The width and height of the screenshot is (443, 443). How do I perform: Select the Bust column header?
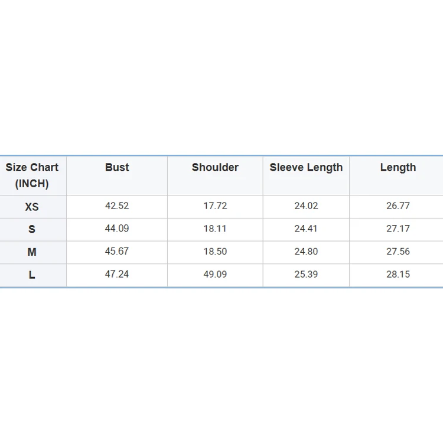(117, 168)
